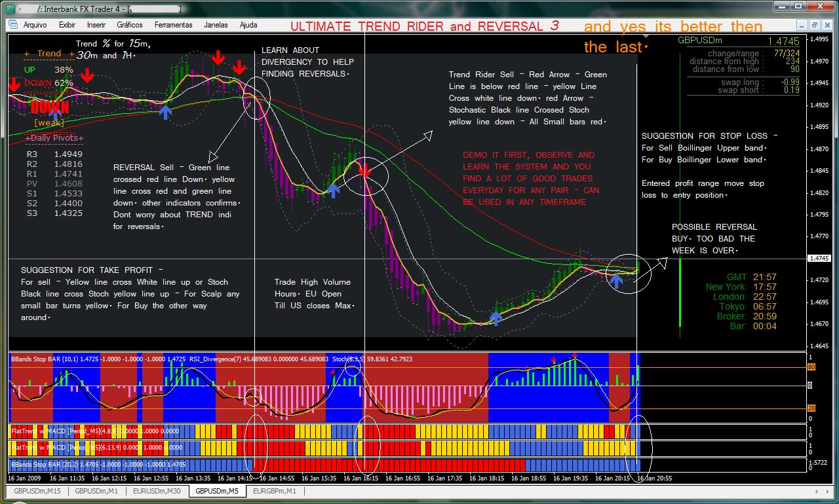The width and height of the screenshot is (839, 504).
Task: Open the Ferramentas menu
Action: click(x=173, y=25)
